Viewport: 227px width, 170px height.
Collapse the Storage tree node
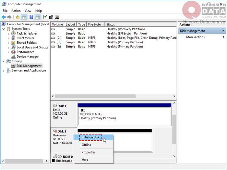(4, 61)
